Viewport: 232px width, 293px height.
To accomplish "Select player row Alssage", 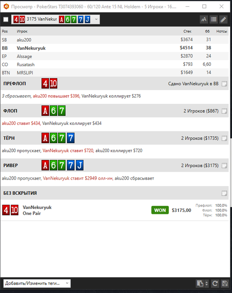I will [x=115, y=56].
